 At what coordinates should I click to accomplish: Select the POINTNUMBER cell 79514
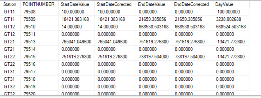pos(39,49)
